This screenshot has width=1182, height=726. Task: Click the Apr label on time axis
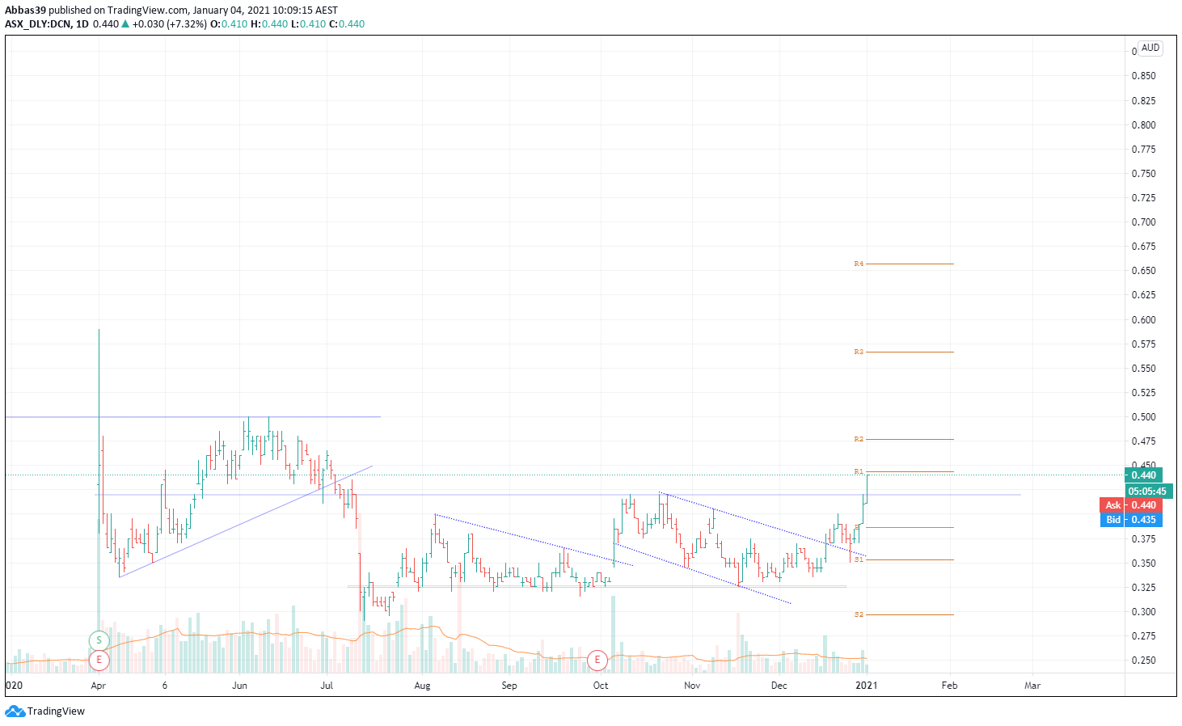coord(99,686)
